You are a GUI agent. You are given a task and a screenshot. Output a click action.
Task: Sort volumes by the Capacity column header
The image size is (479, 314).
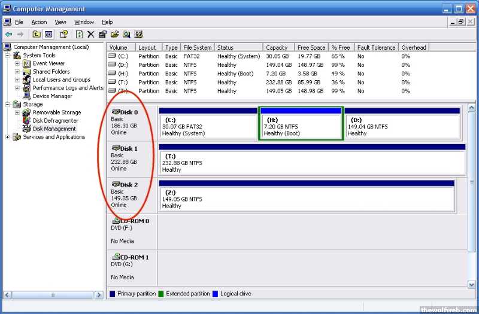[x=277, y=47]
